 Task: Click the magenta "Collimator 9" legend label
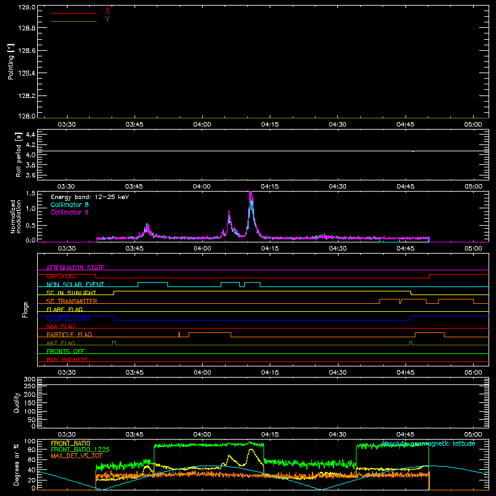[x=69, y=212]
